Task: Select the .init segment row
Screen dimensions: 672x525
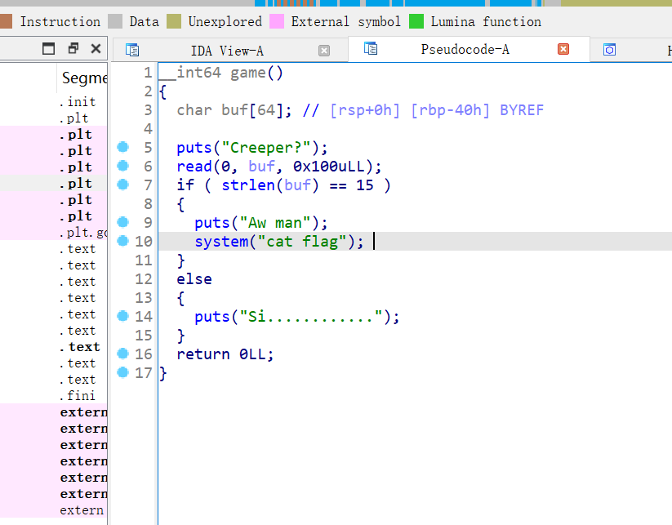Action: (54, 101)
